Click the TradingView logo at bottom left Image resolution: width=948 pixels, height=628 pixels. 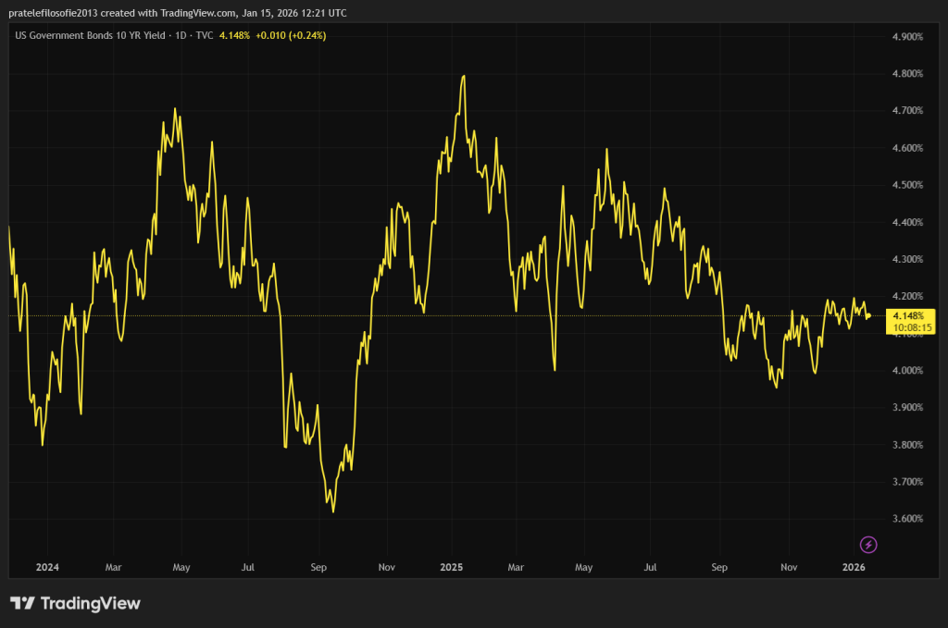click(75, 604)
